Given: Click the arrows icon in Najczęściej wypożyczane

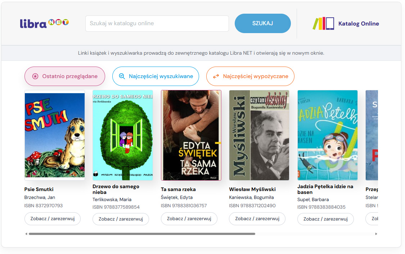Looking at the screenshot, I should coord(216,76).
